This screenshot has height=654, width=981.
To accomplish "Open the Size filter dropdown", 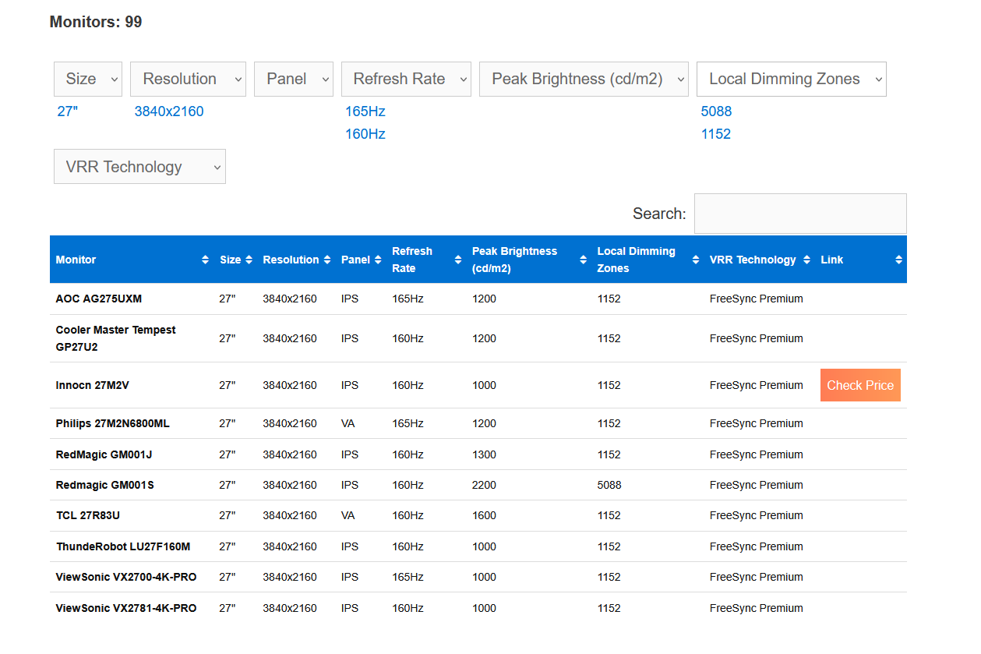I will tap(88, 80).
